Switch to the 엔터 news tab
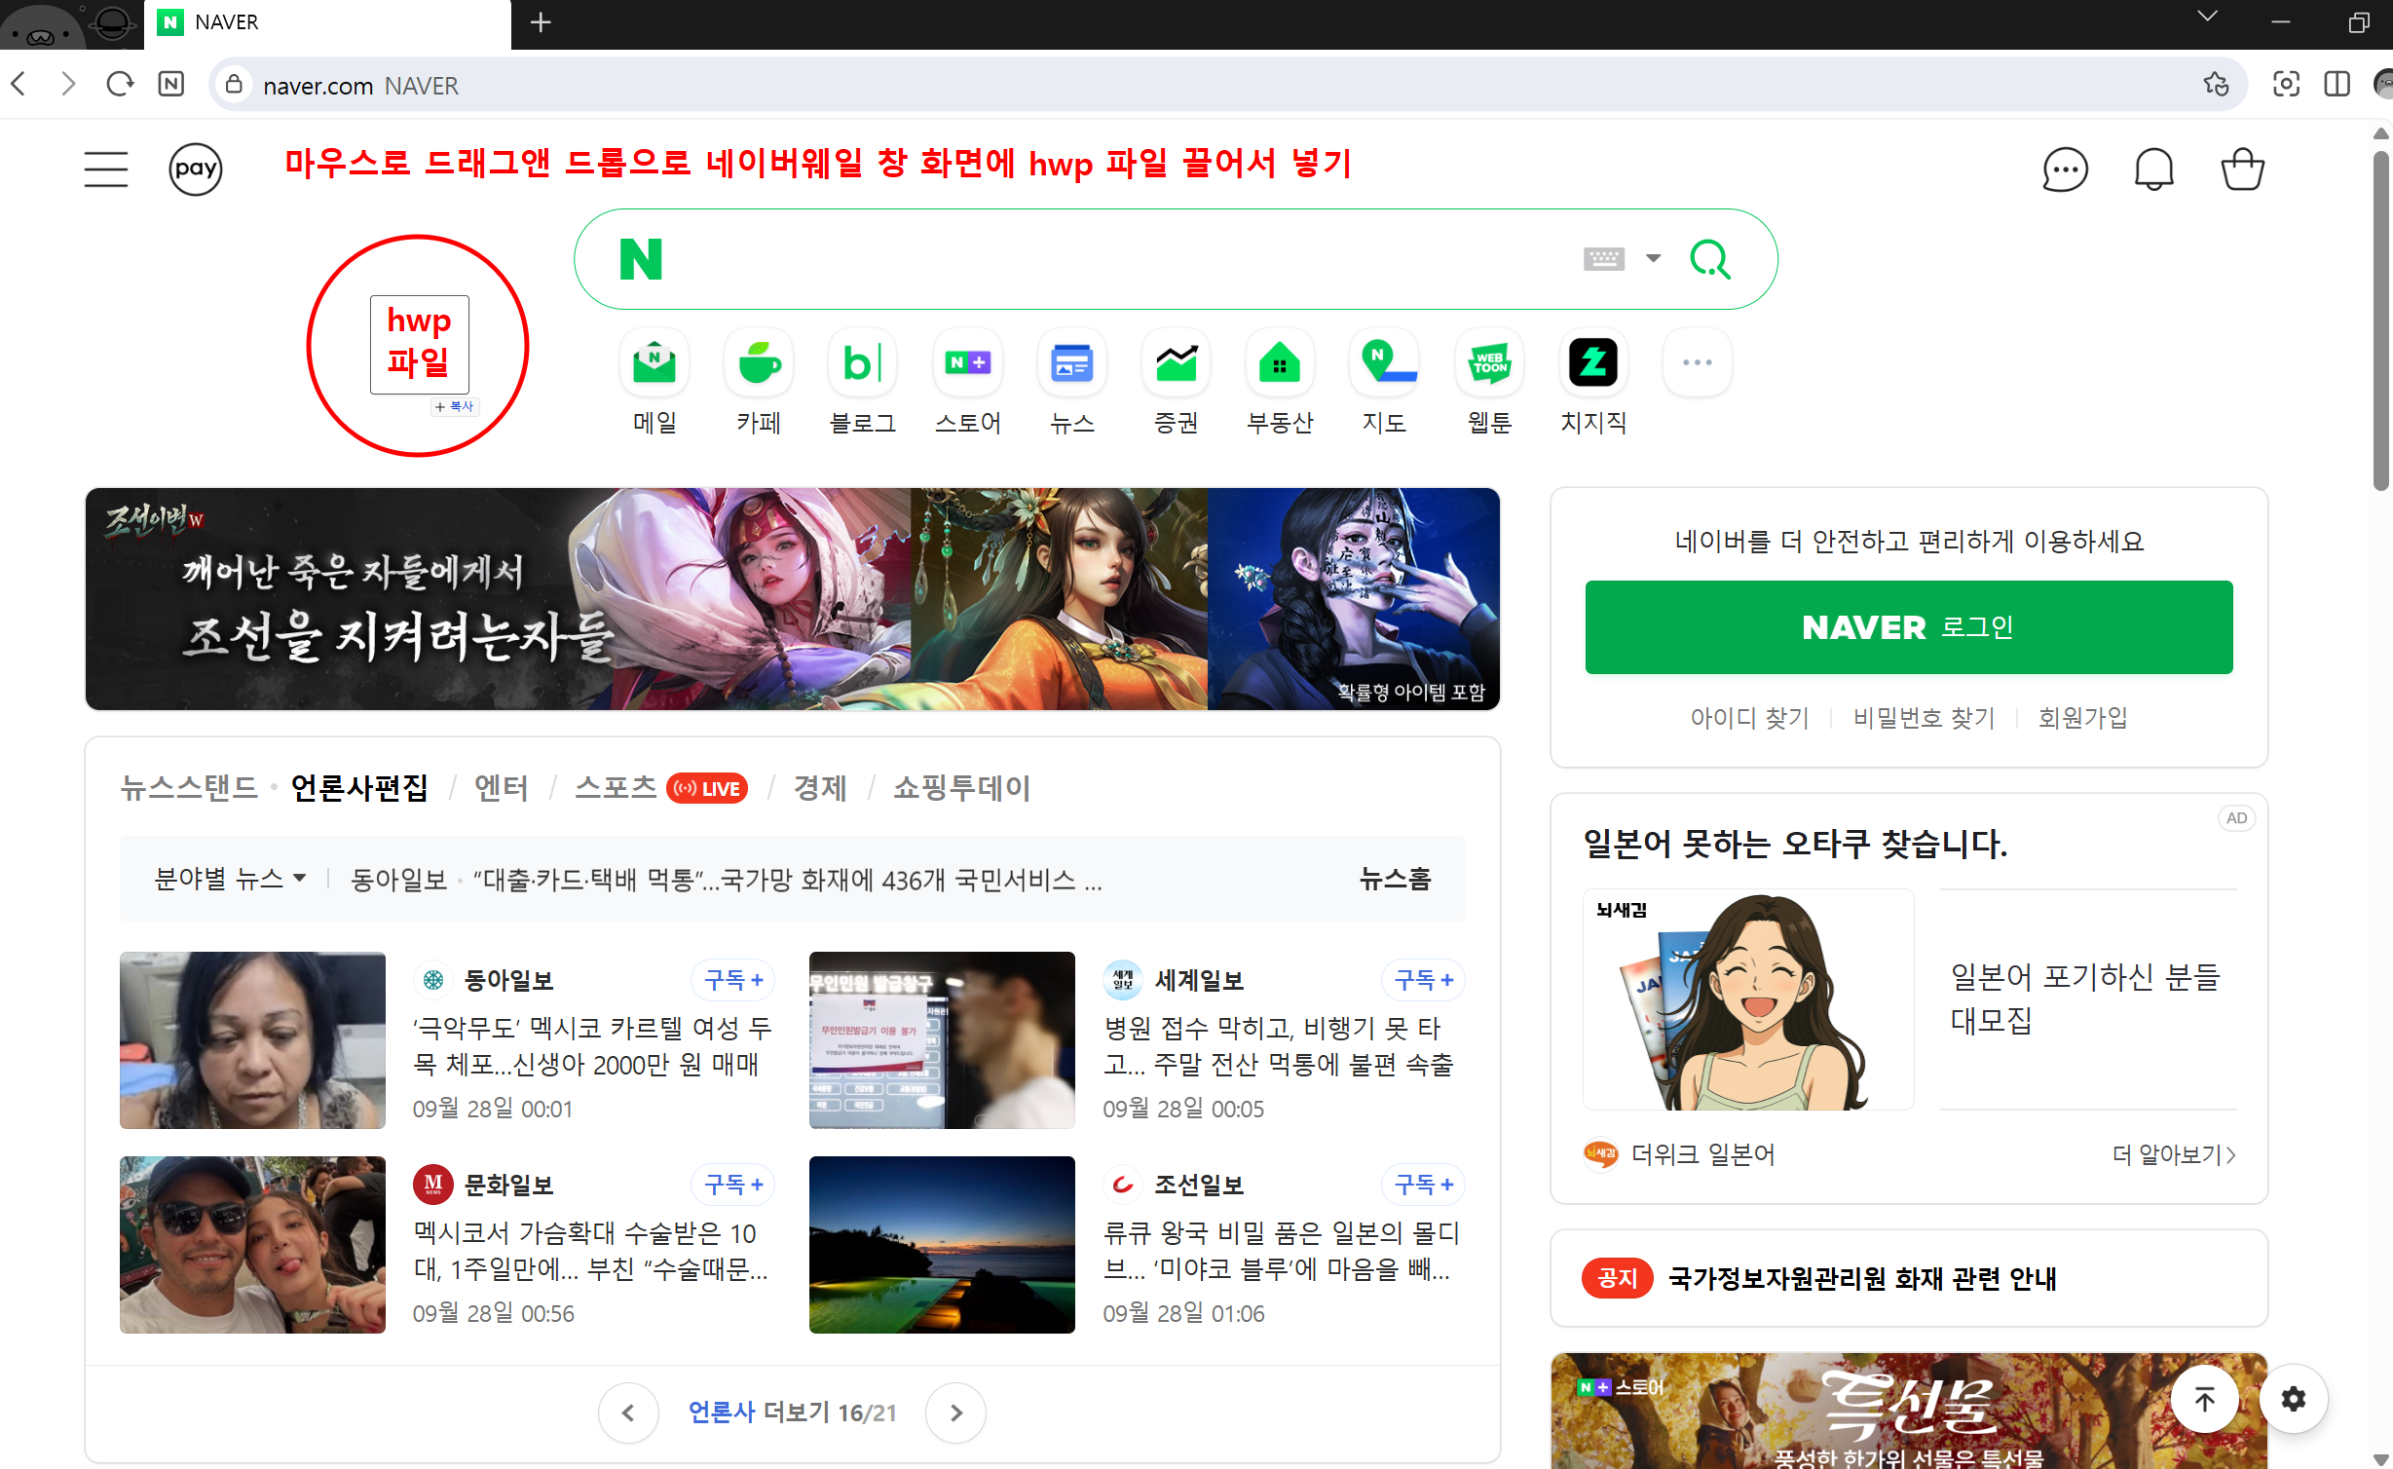2393x1469 pixels. coord(501,787)
